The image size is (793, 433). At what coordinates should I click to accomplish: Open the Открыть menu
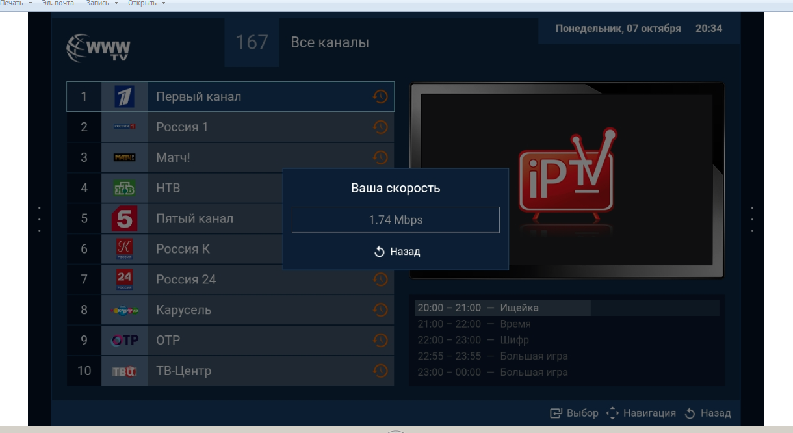point(142,3)
